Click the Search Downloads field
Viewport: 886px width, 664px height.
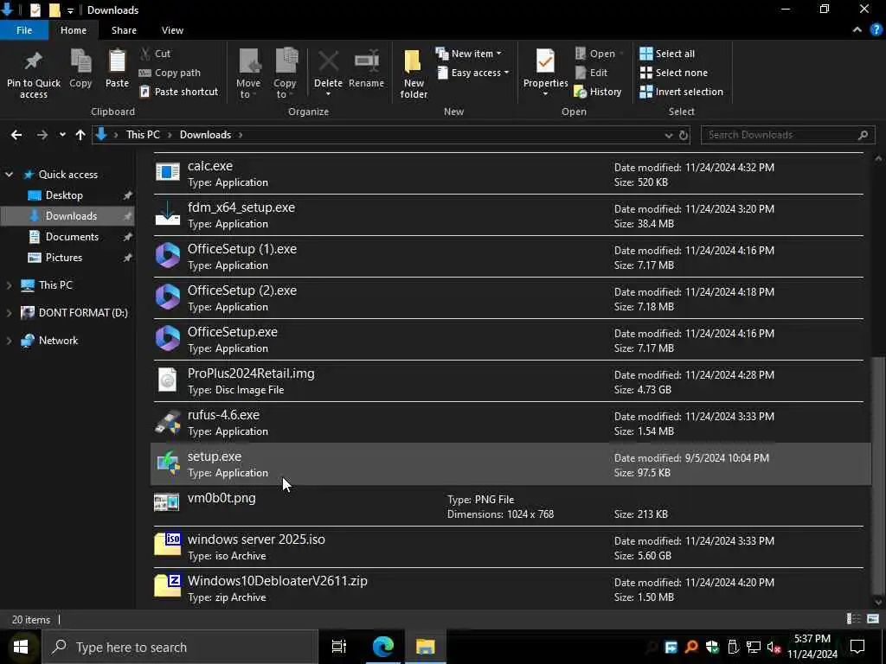[787, 135]
